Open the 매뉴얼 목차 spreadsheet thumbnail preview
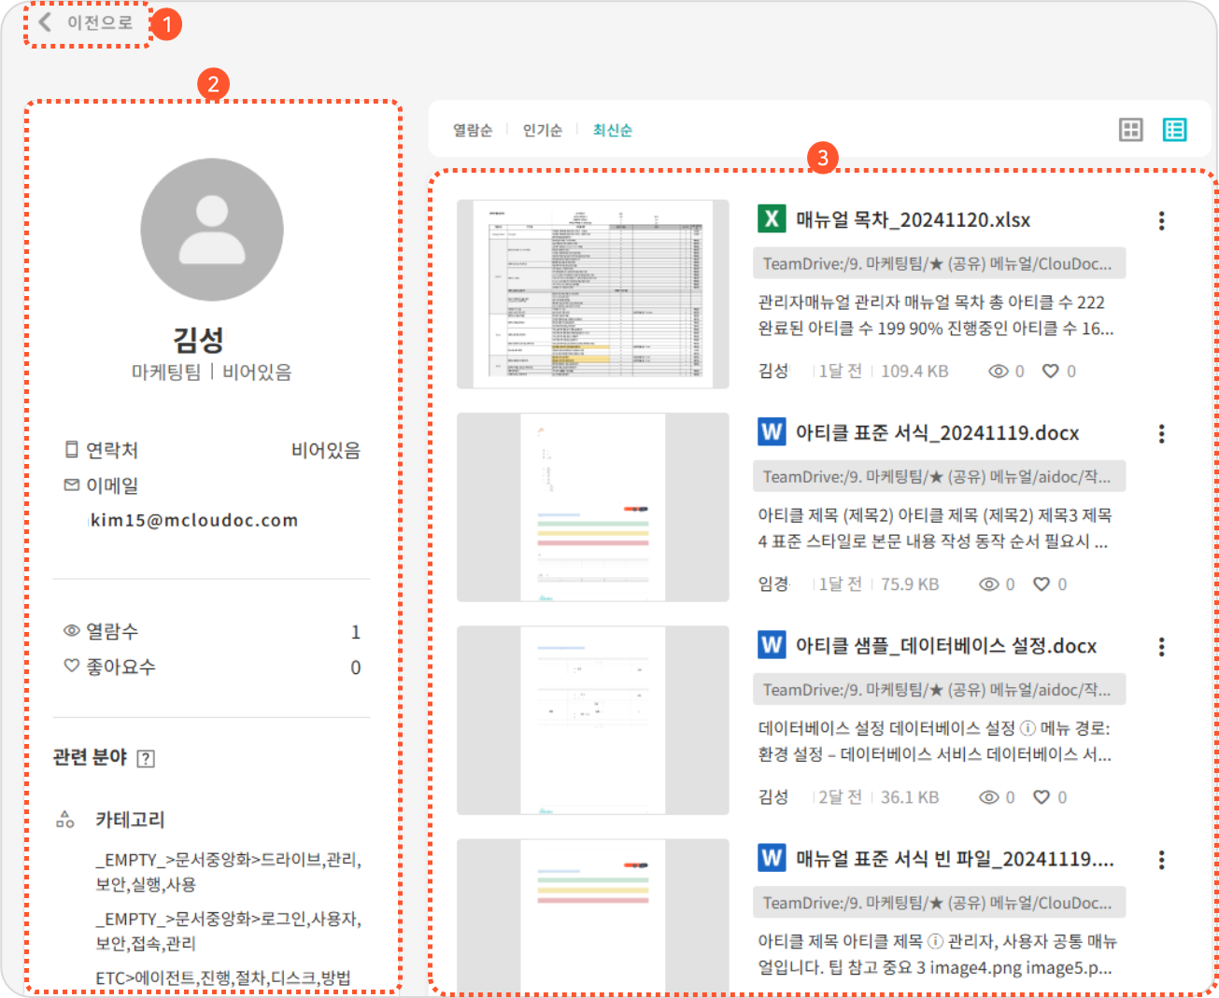 (592, 293)
